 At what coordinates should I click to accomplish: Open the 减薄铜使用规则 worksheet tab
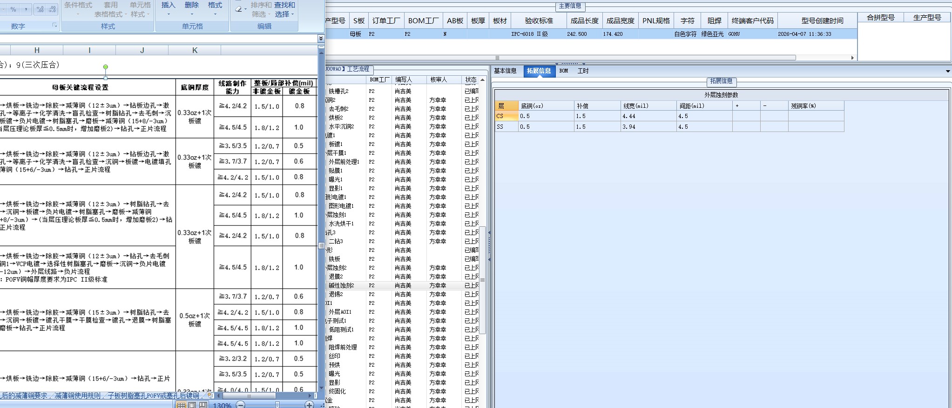pos(77,396)
